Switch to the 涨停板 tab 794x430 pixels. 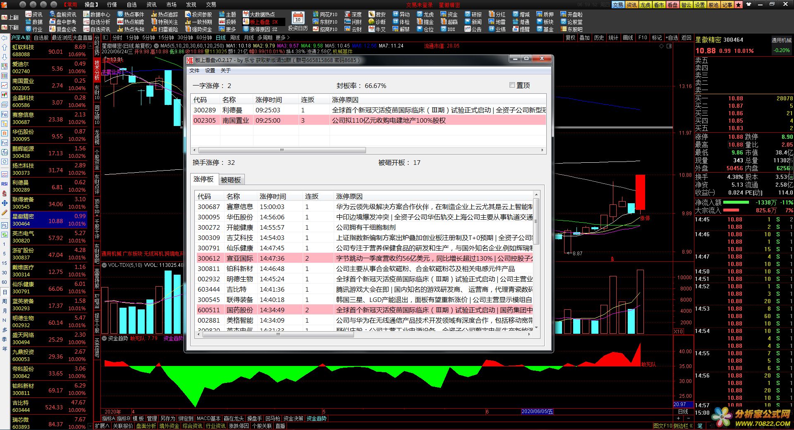(x=204, y=179)
